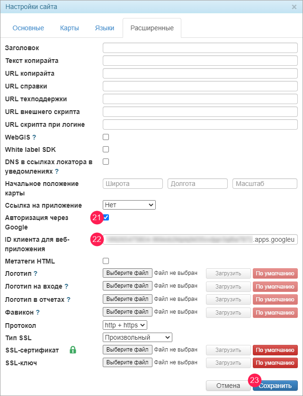Viewport: 303px width, 396px height.
Task: Enable the WebGIS checkbox
Action: pyautogui.click(x=106, y=137)
